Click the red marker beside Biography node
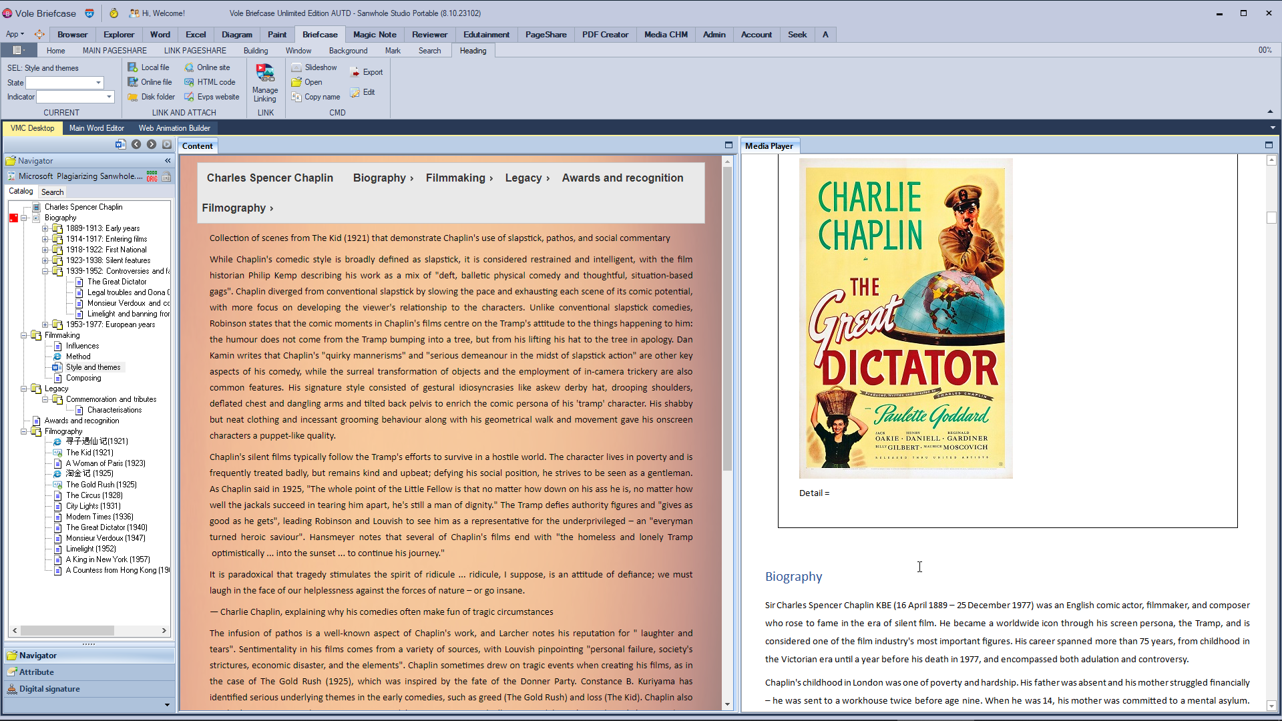The height and width of the screenshot is (721, 1282). click(13, 218)
